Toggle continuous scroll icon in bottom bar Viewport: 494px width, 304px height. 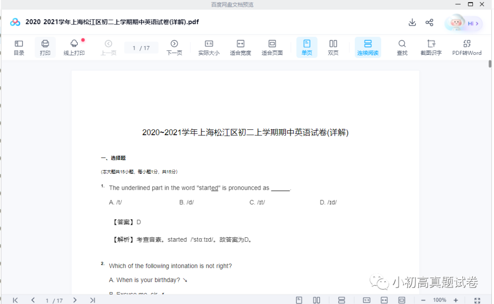click(342, 300)
